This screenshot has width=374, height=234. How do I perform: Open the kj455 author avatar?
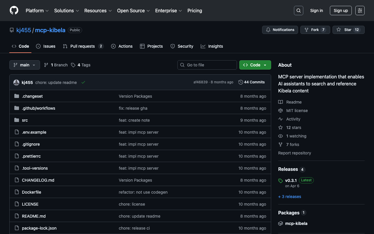click(x=16, y=82)
